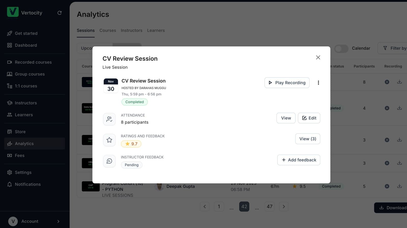Click the gear icon for Settings
Viewport: 407px width, 228px height.
10,172
